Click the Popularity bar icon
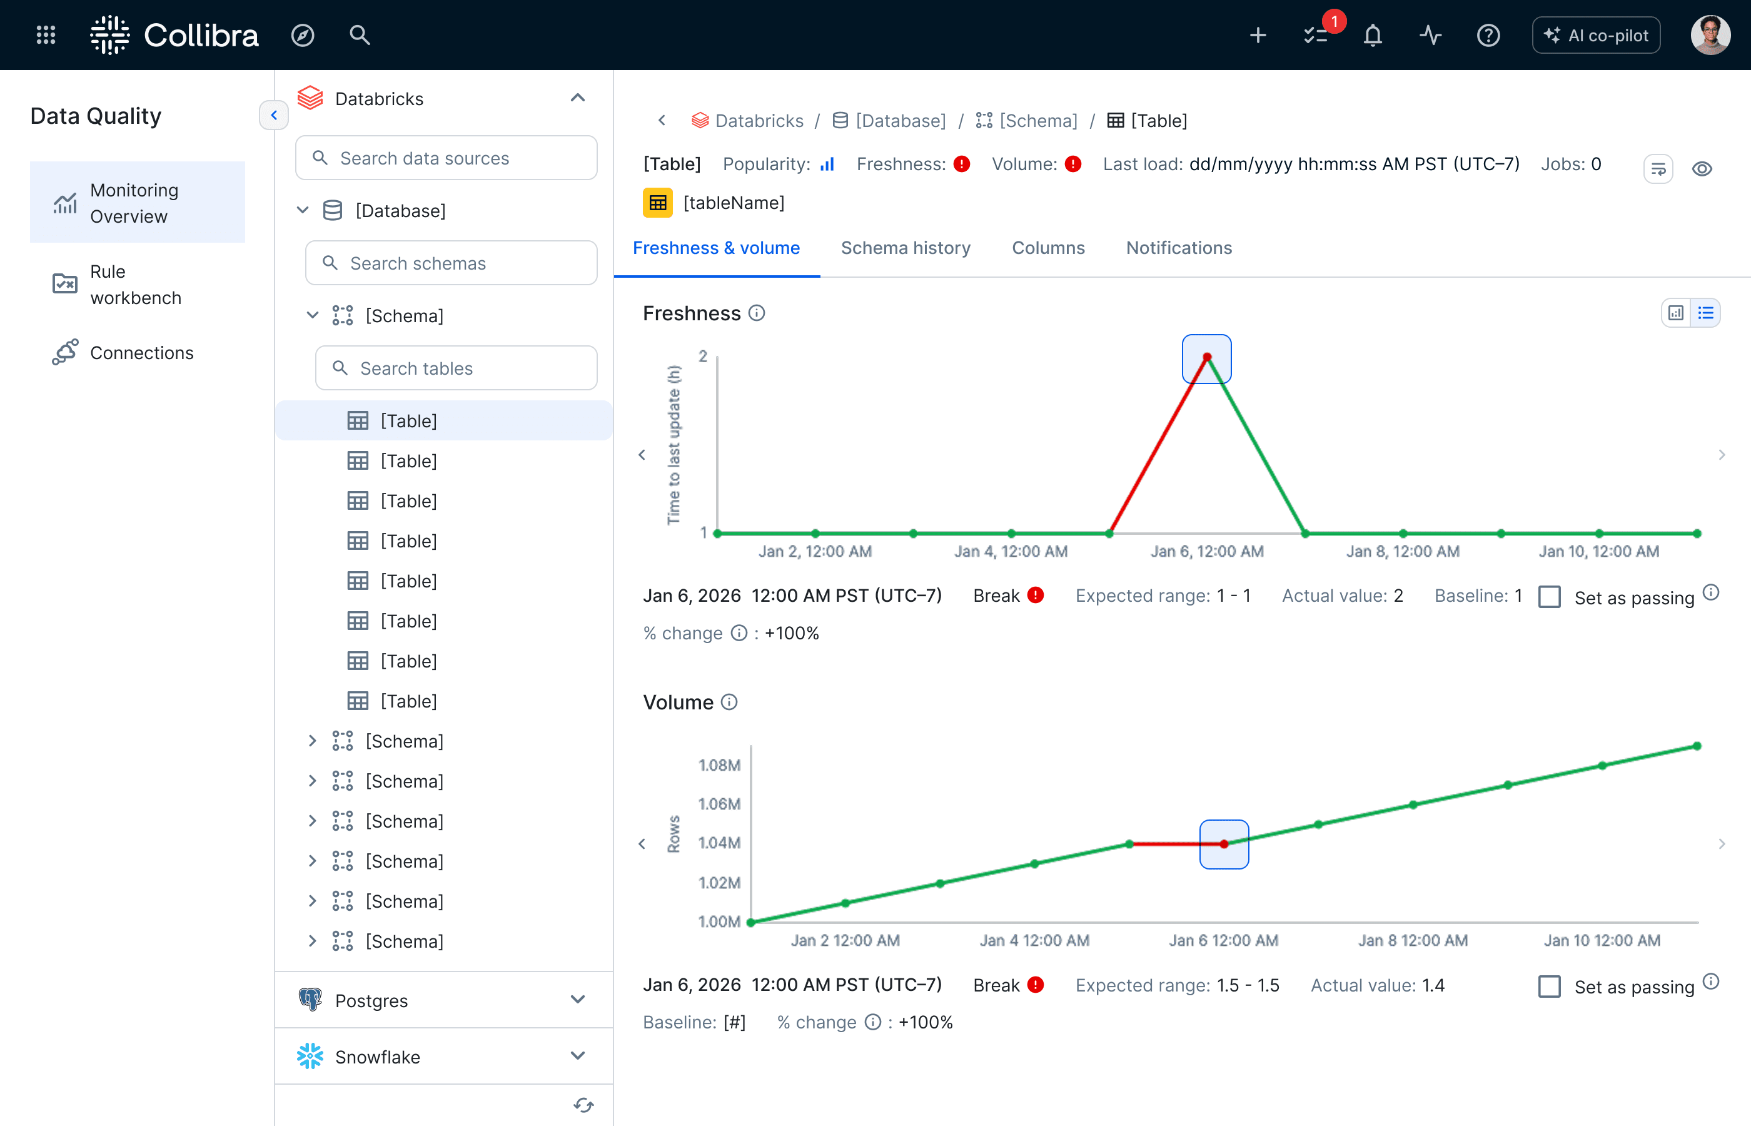Screen dimensions: 1751x1126 827,165
